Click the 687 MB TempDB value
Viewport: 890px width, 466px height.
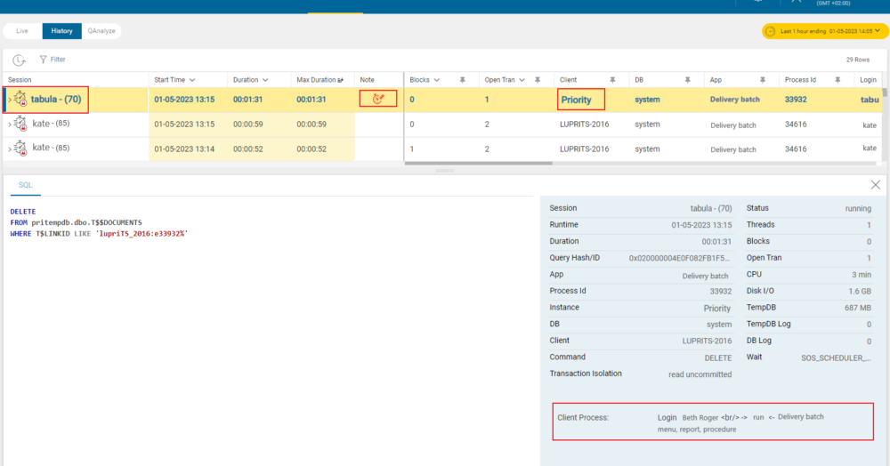(858, 308)
